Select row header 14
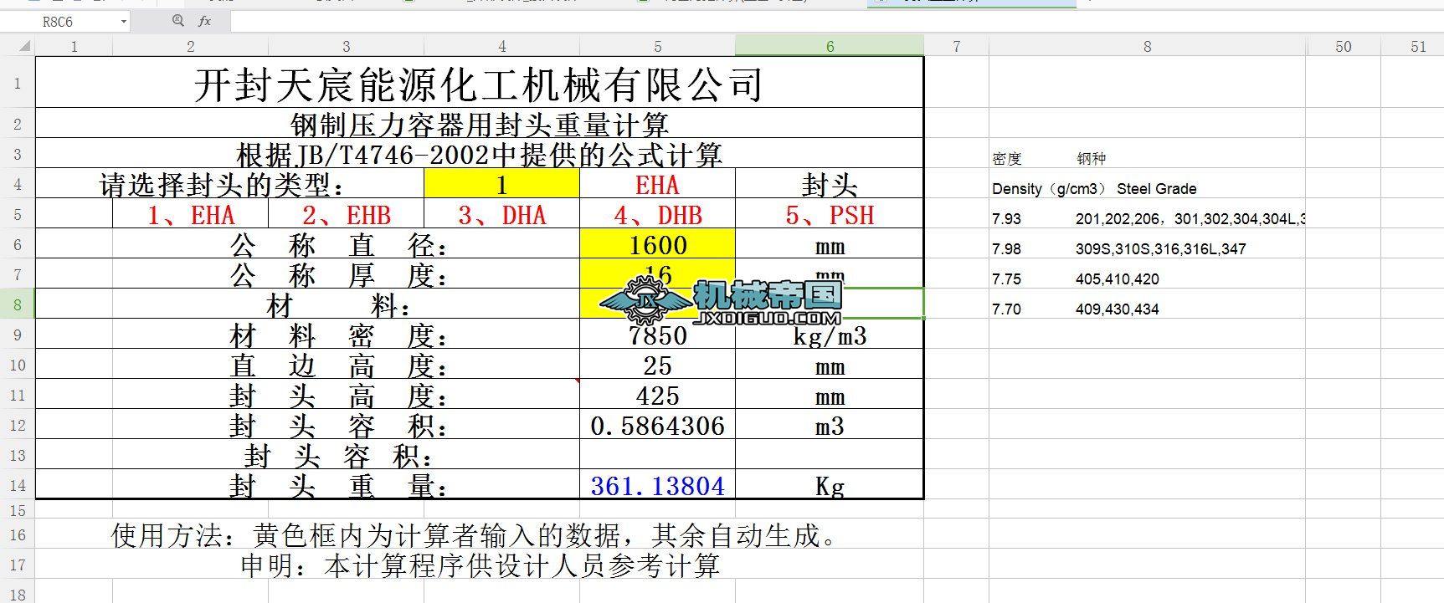This screenshot has height=603, width=1444. point(18,484)
